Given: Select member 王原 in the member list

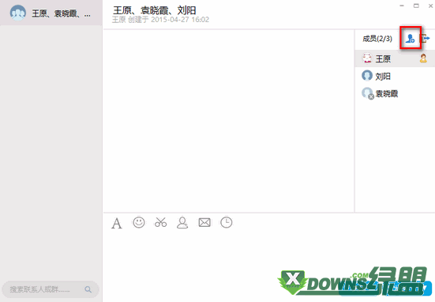Looking at the screenshot, I should pos(395,59).
